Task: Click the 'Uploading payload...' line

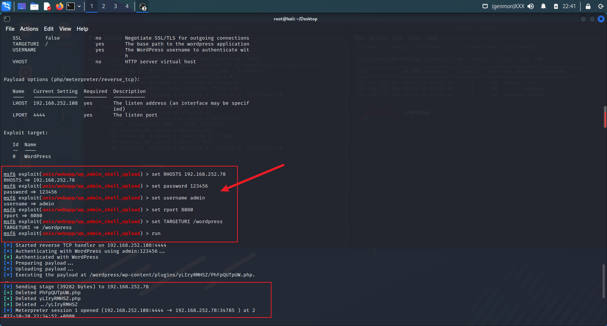Action: coord(38,269)
